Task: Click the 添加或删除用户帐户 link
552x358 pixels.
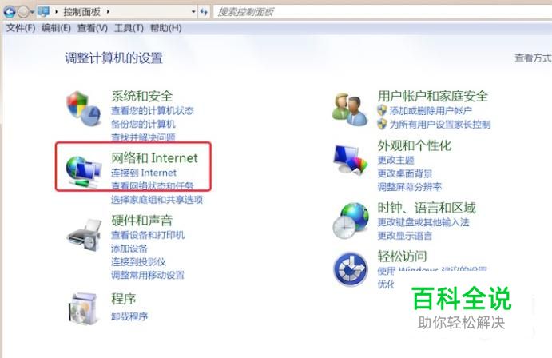Action: pos(431,111)
